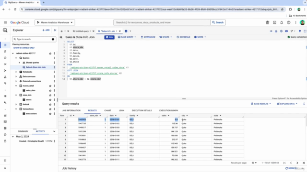Star the thelook dataset
This screenshot has width=307, height=172.
[x=50, y=104]
